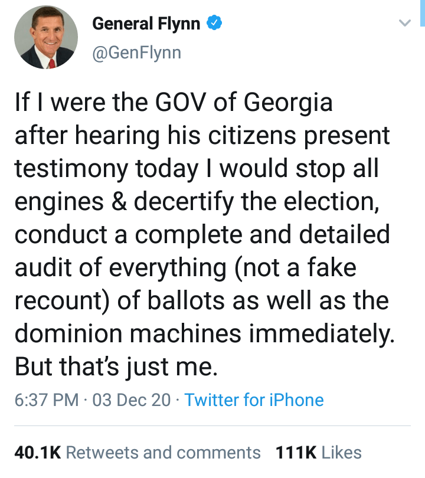Click the 111K like count number
The height and width of the screenshot is (478, 425).
click(296, 453)
